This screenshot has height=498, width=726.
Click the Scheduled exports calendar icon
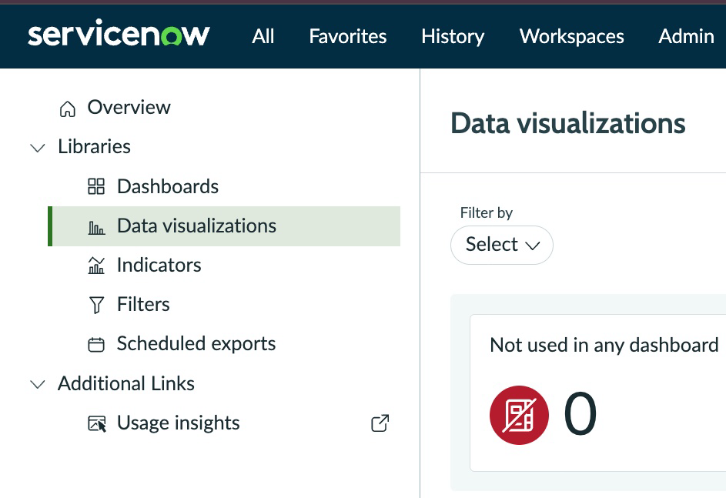[x=96, y=345]
